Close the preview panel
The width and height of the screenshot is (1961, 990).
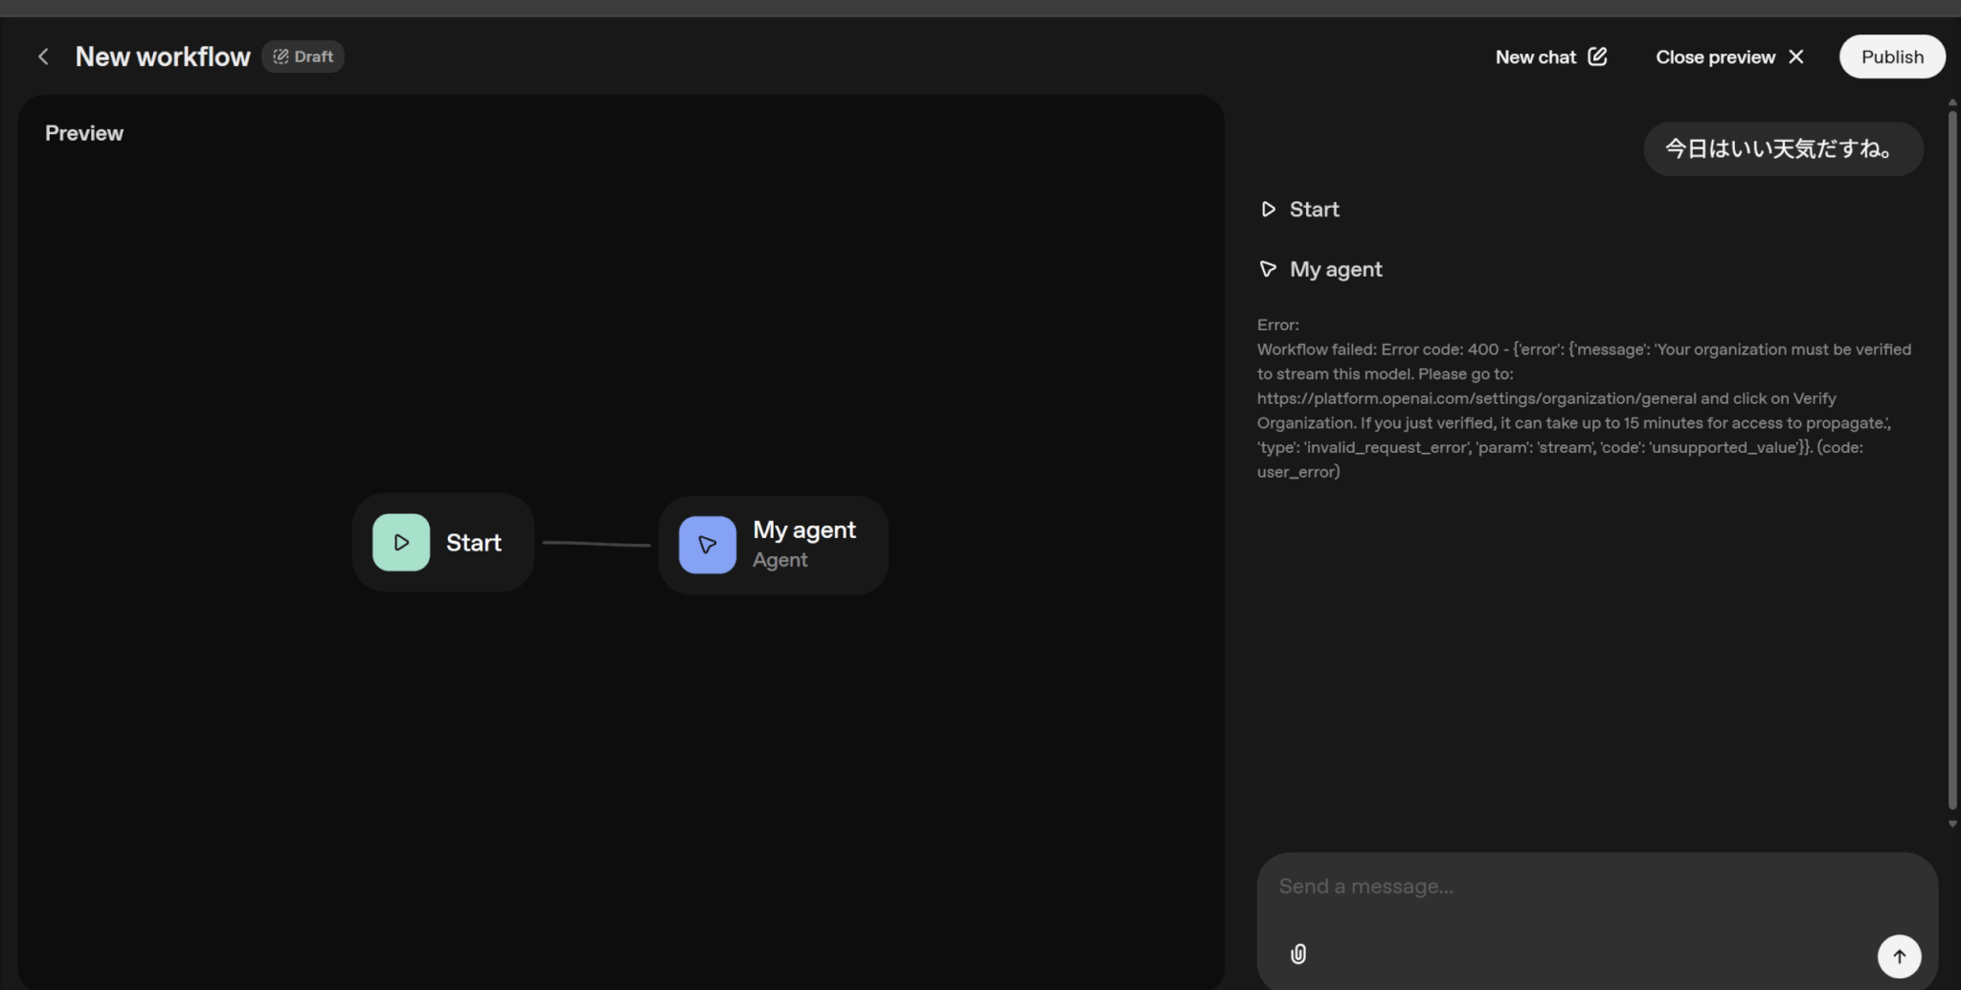[x=1728, y=57]
